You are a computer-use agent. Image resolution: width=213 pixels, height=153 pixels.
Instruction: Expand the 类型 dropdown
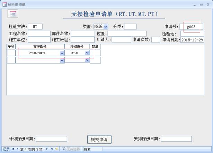point(106,27)
